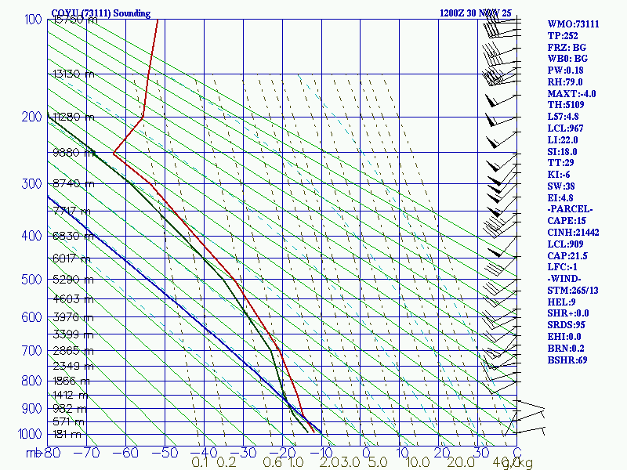
Task: Click the 'BSHR:69' value
Action: point(567,360)
